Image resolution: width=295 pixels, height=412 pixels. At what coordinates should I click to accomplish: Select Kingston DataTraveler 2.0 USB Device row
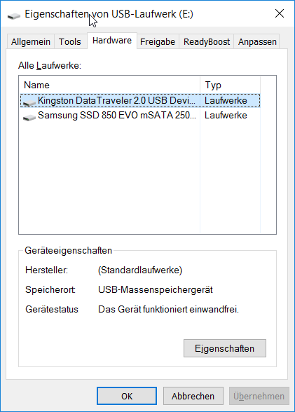(x=140, y=101)
